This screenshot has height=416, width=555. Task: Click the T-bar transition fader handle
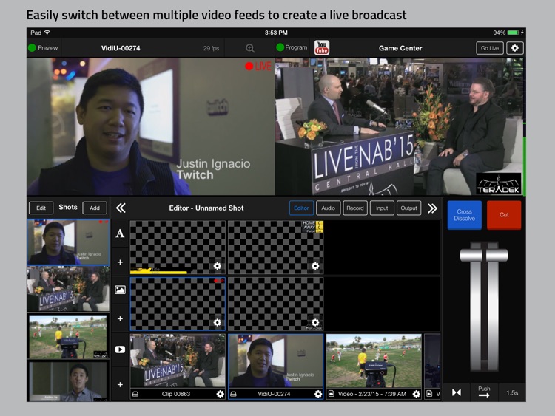tap(484, 255)
